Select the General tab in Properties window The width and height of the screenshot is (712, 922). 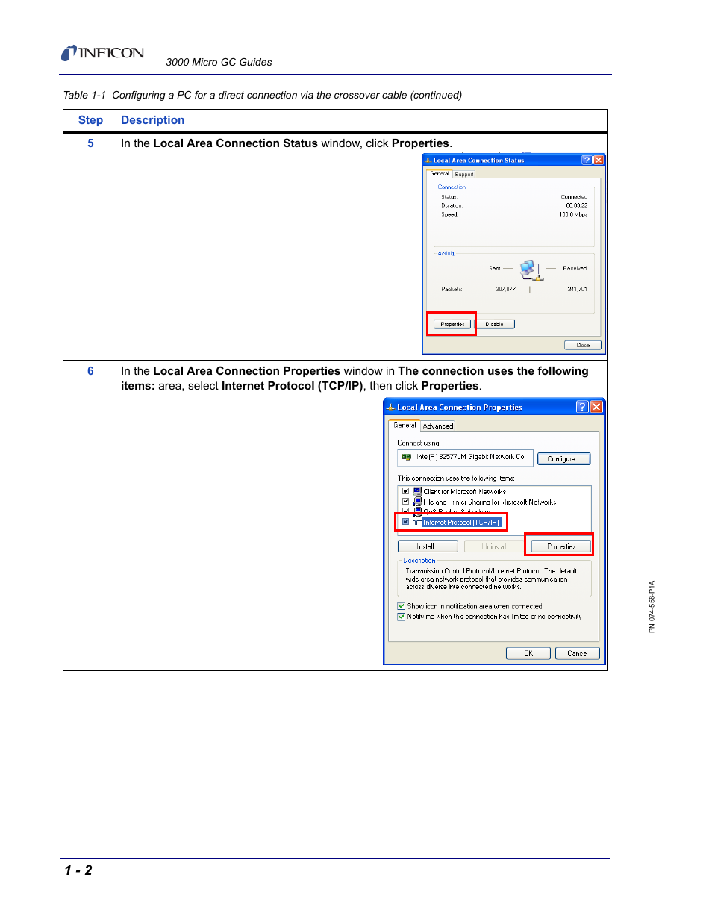pyautogui.click(x=405, y=425)
